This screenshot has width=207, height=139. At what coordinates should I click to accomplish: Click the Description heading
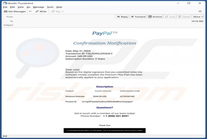tap(105, 87)
